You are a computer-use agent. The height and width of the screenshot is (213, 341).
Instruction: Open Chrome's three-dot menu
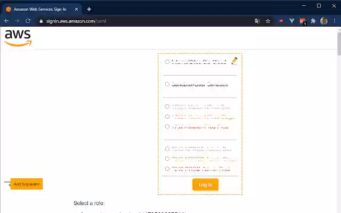point(335,21)
